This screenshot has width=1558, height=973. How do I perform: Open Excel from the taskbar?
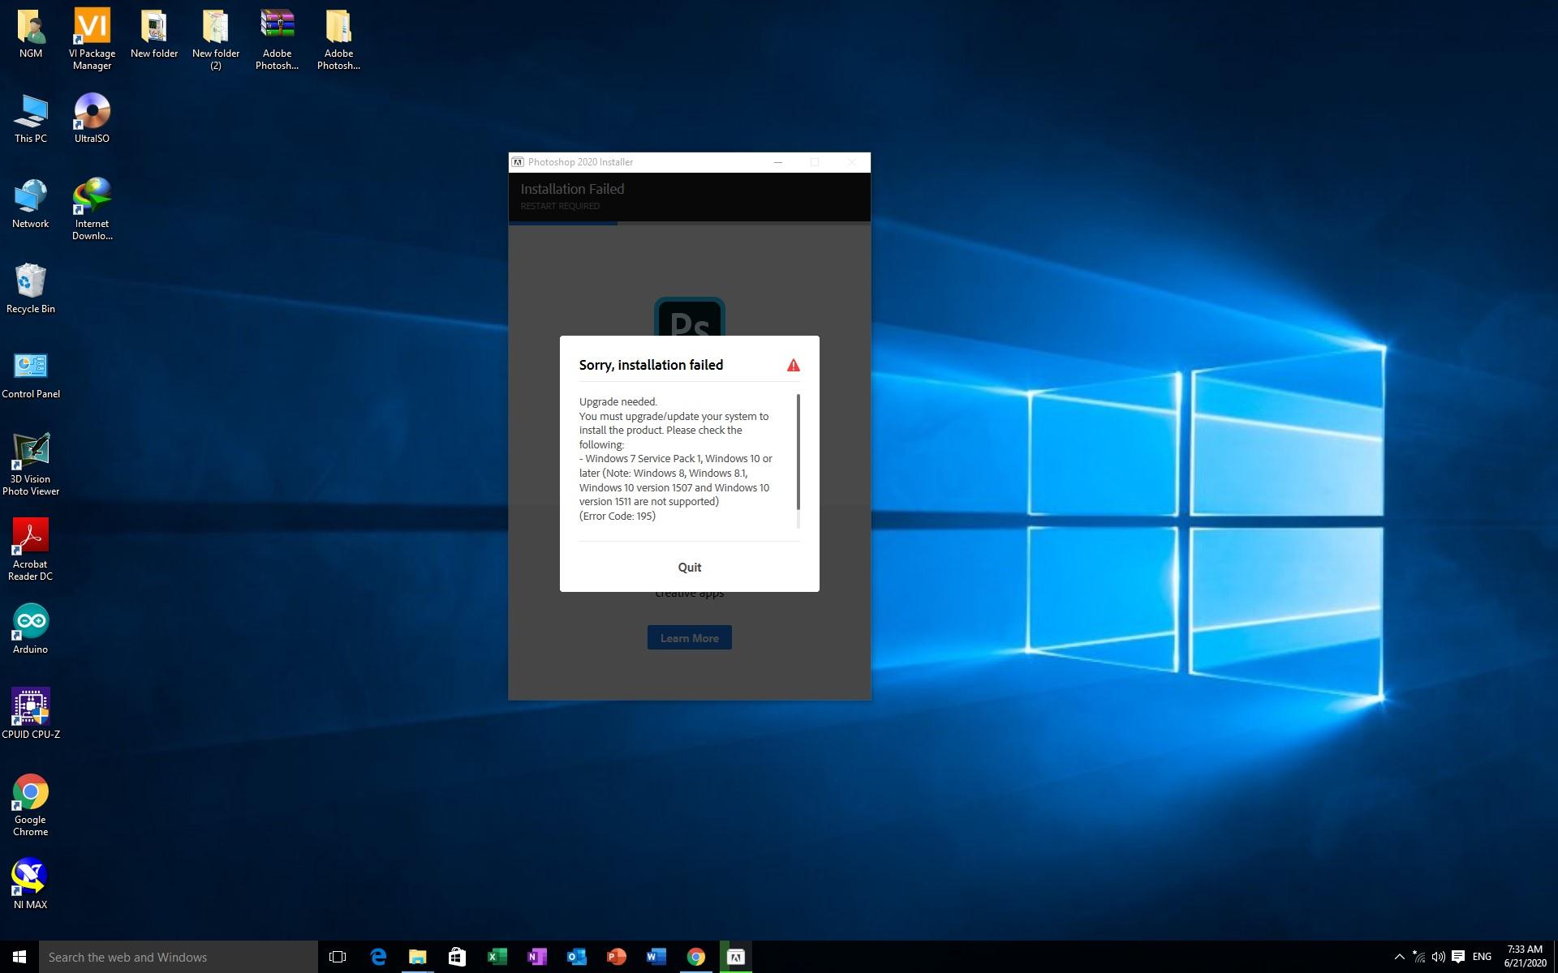(x=497, y=957)
